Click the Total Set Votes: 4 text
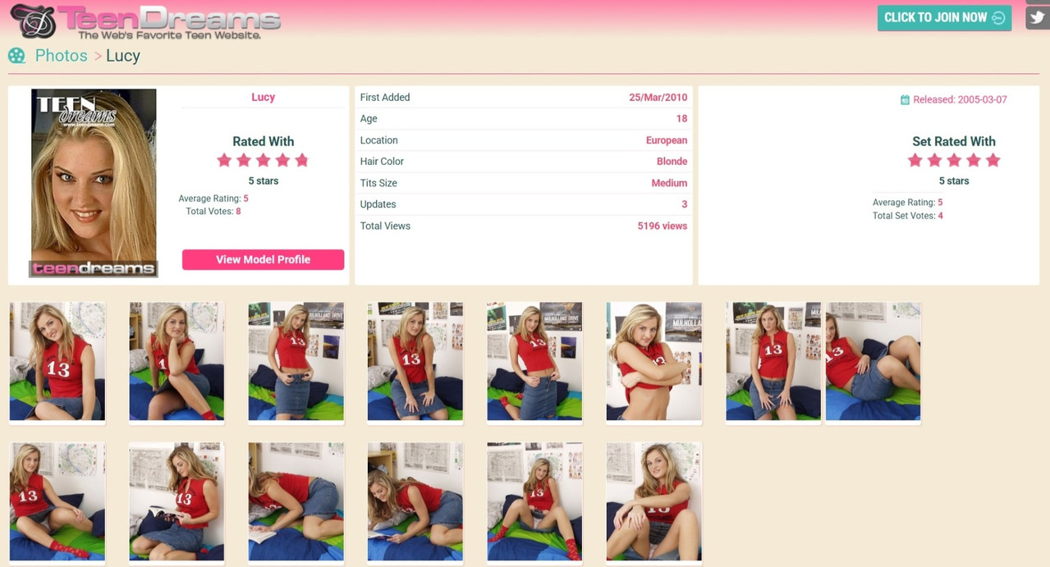Viewport: 1050px width, 567px height. [908, 216]
